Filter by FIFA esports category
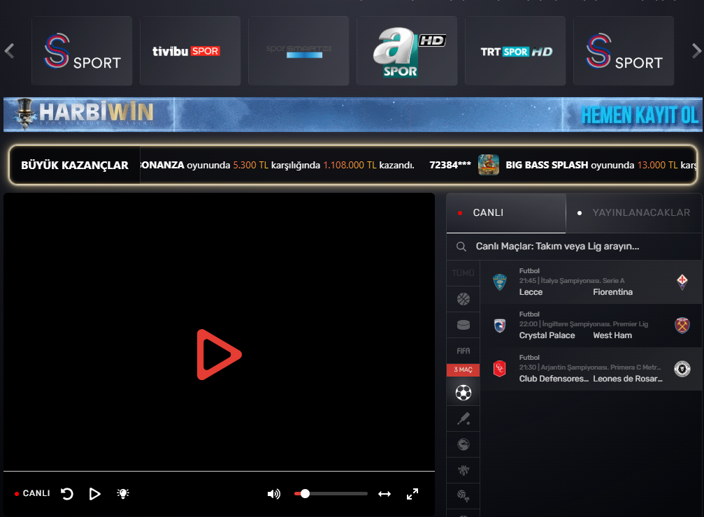Screen dimensions: 704x517 coord(464,351)
